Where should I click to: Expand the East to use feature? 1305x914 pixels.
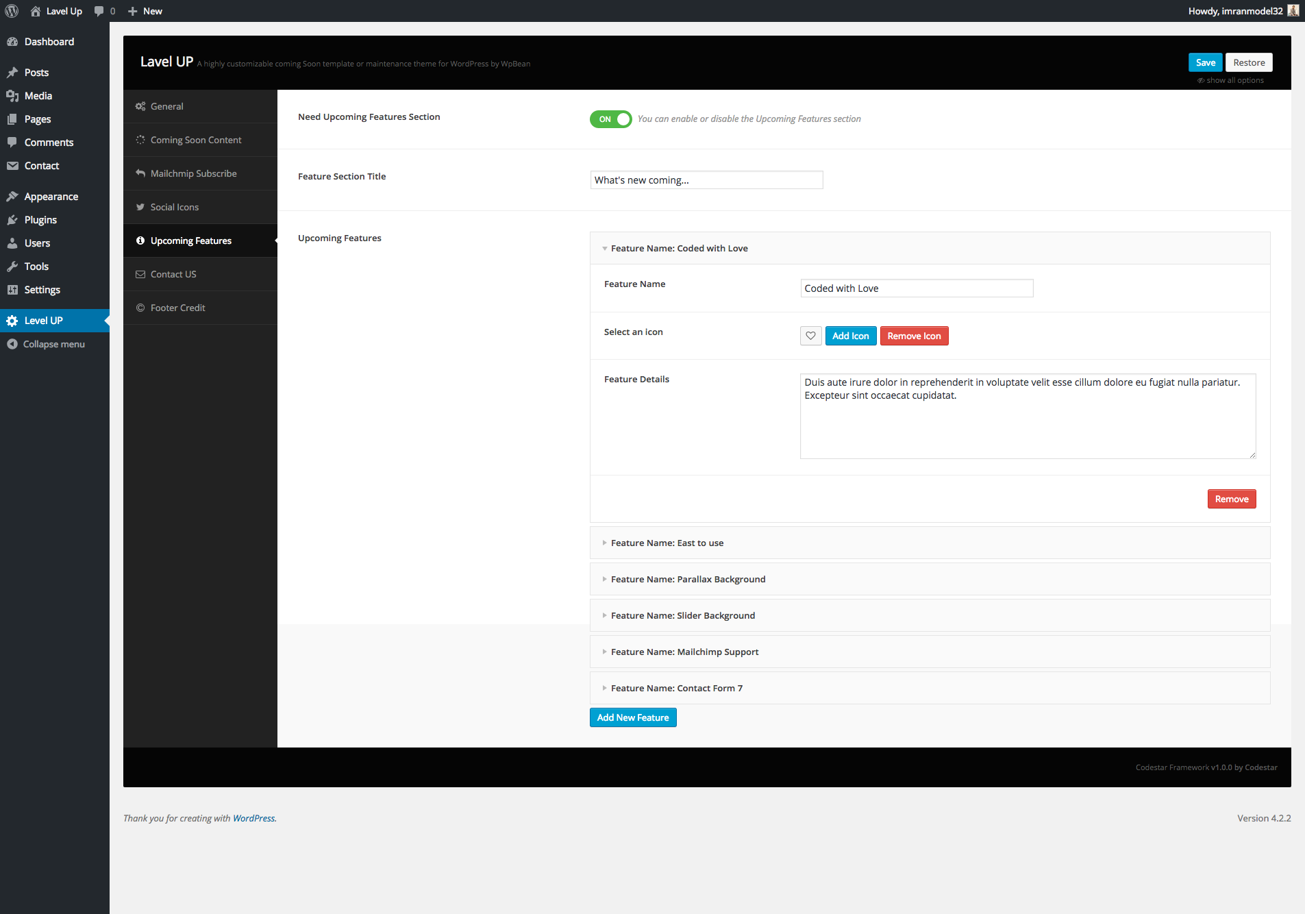930,543
